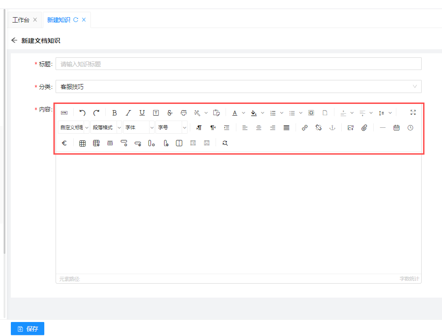The height and width of the screenshot is (336, 442).
Task: Toggle italic text formatting
Action: (x=128, y=113)
